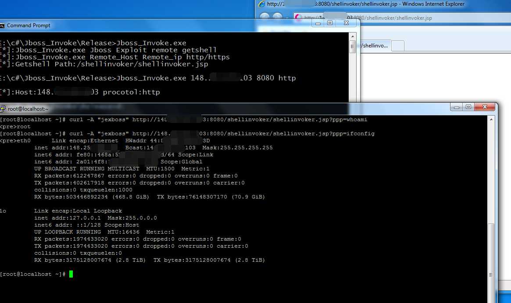The image size is (511, 303).
Task: Click 'collisions:0 txqueuelen:0' line
Action: click(x=78, y=253)
